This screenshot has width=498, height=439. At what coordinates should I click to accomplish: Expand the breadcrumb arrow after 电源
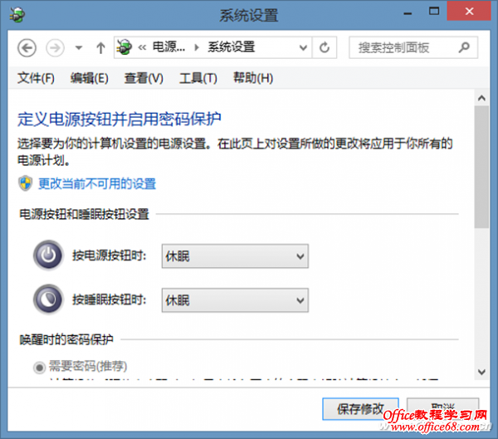tap(197, 47)
